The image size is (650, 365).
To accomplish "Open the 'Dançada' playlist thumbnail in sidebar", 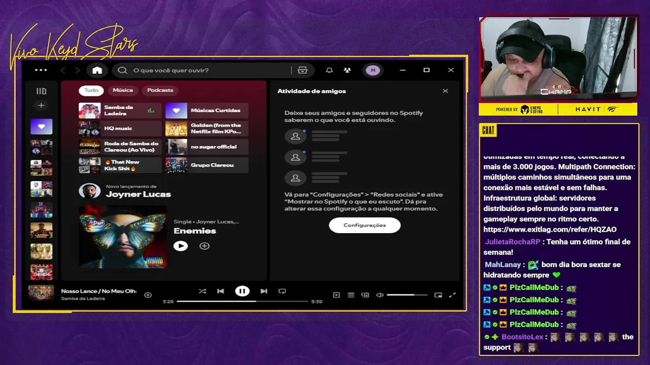I will pyautogui.click(x=42, y=272).
